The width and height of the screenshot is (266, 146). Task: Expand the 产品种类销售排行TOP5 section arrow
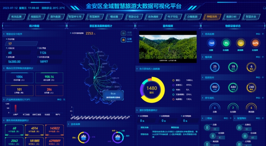coord(4,99)
